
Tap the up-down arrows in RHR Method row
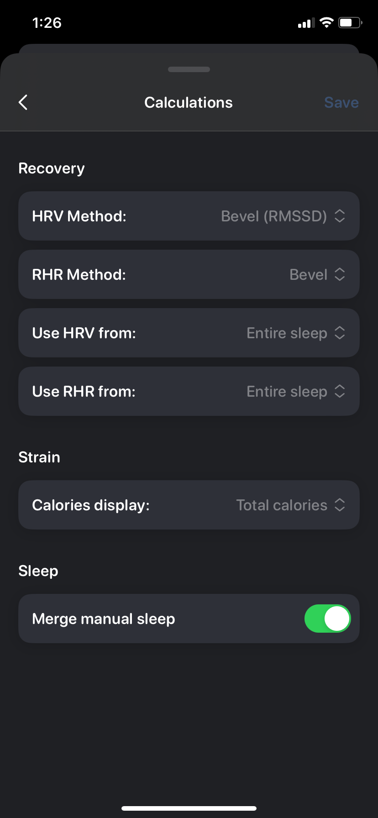[x=340, y=274]
